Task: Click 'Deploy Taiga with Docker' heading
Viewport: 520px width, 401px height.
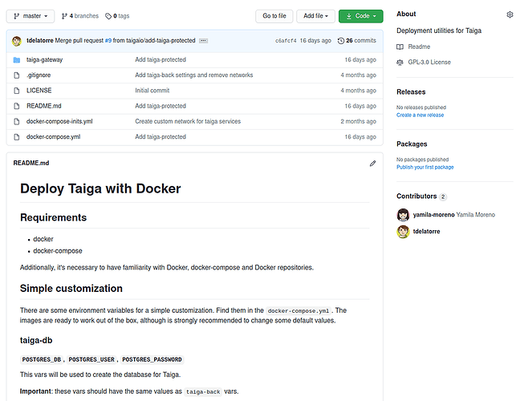Action: (x=100, y=188)
